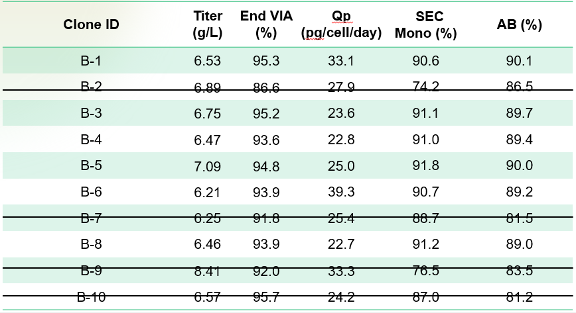This screenshot has width=576, height=313.
Task: Select the B-1 clone ID cell
Action: coord(92,61)
